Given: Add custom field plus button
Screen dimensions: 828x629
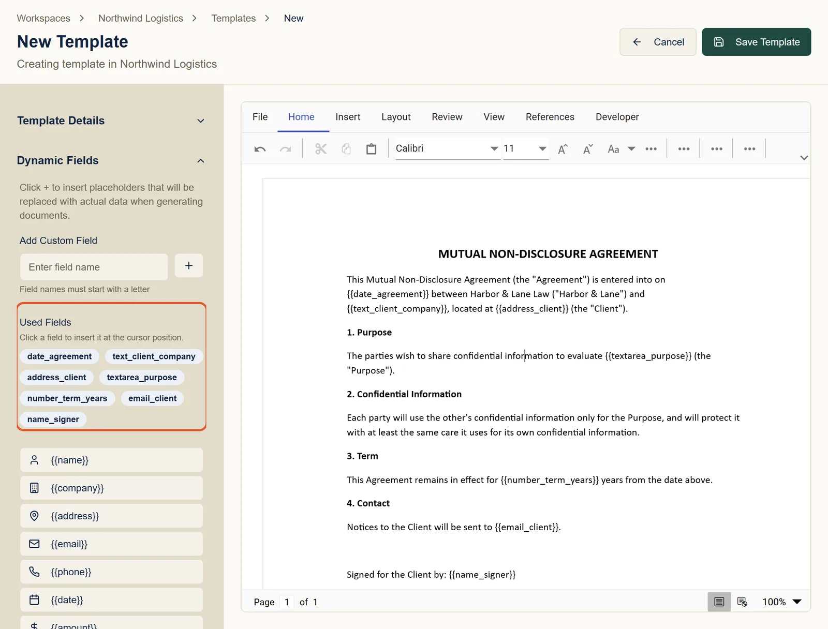Looking at the screenshot, I should pos(189,266).
